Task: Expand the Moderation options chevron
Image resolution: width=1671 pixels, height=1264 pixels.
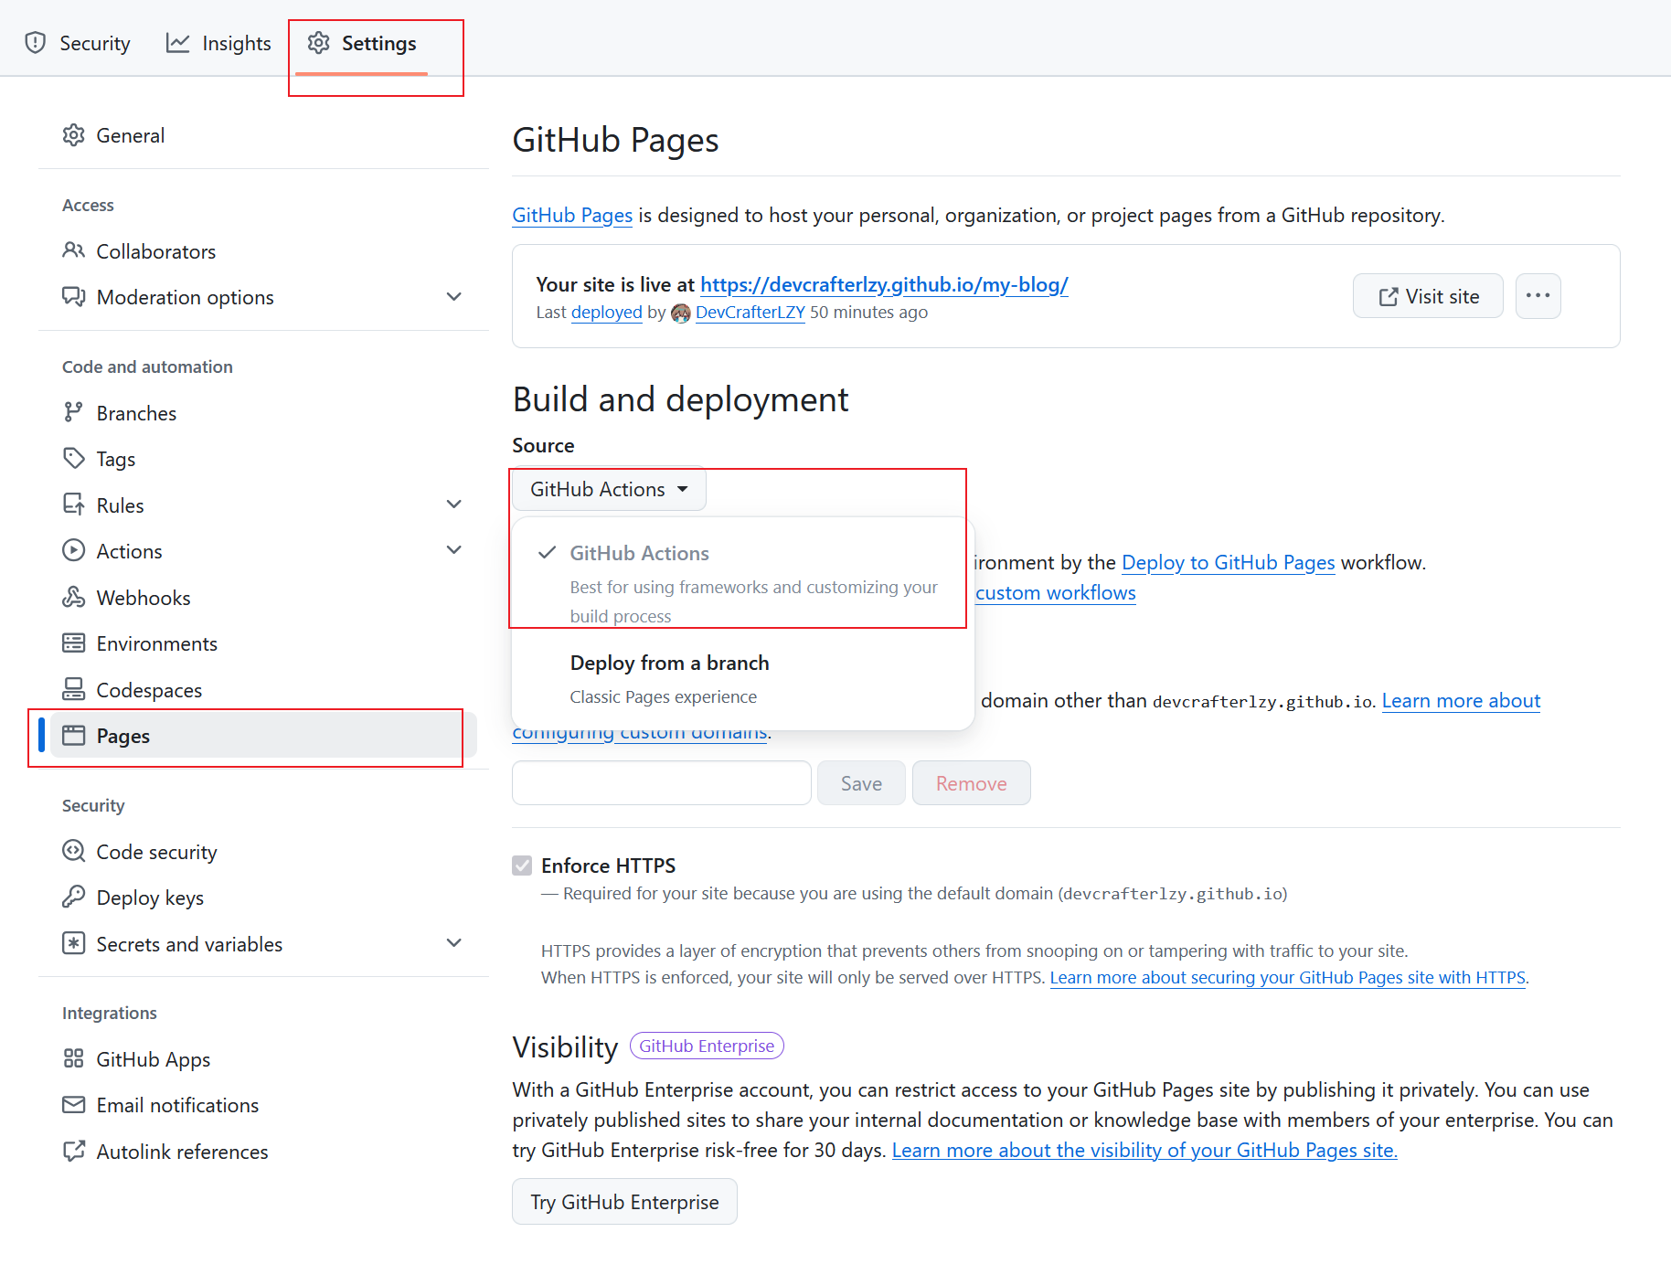Action: [x=453, y=297]
